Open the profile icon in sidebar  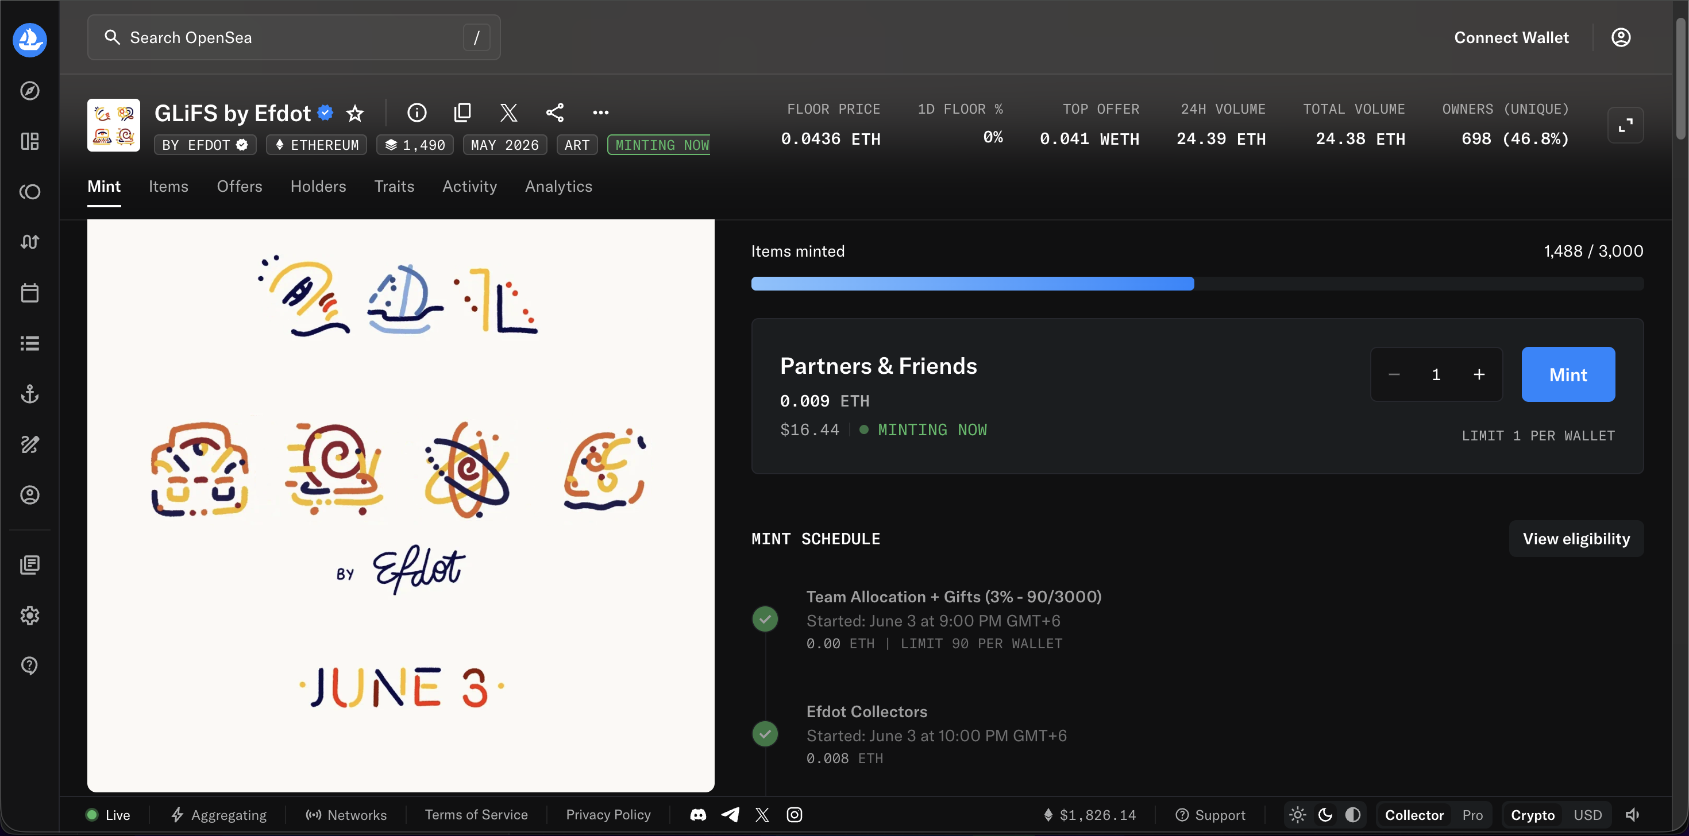point(29,495)
